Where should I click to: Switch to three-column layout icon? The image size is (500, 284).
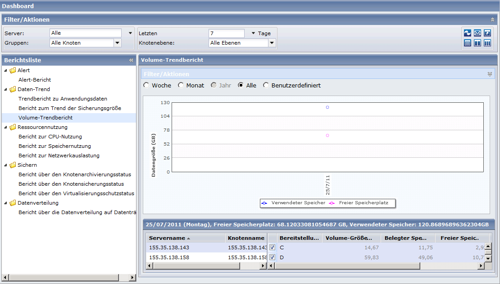coord(487,43)
